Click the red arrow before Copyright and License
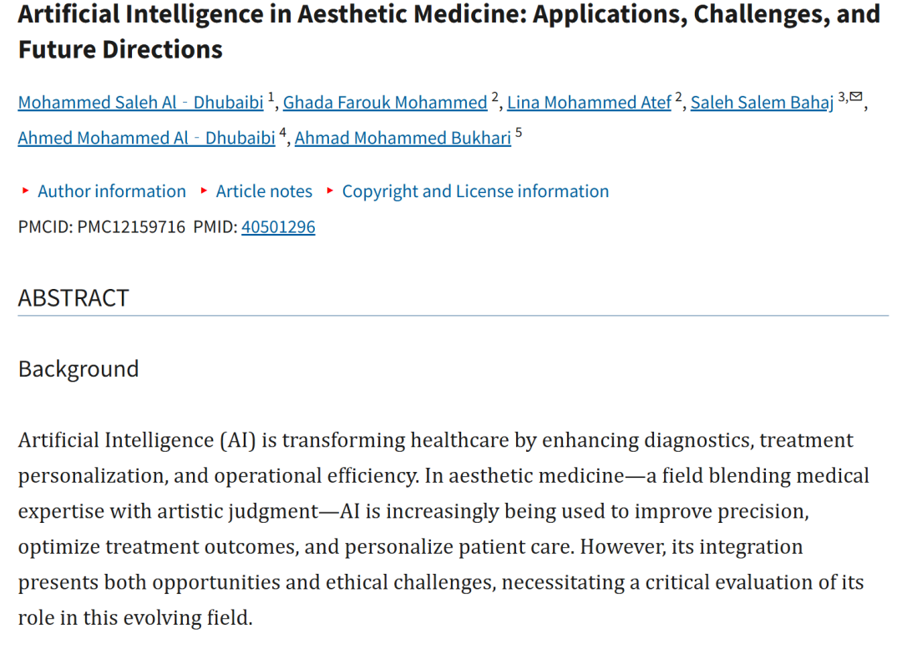This screenshot has height=649, width=902. (330, 190)
